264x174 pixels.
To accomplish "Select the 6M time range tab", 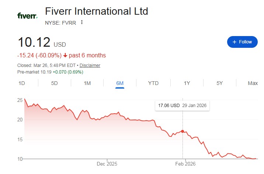I will 120,83.
